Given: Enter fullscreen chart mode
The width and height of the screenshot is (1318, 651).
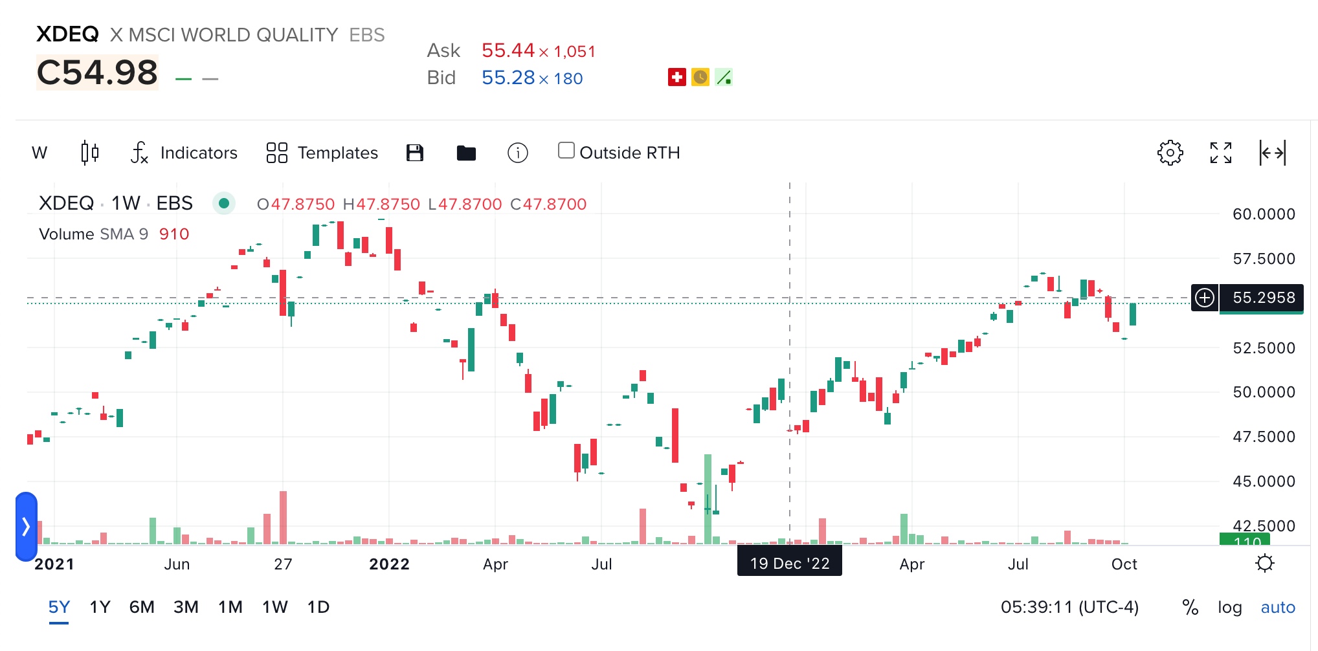Looking at the screenshot, I should coord(1222,153).
